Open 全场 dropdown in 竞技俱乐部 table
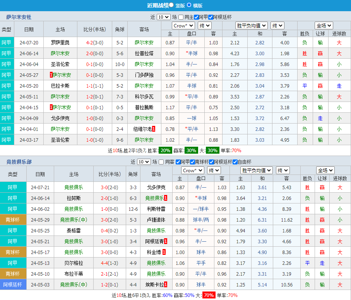Viewport: 351px width, 300px height. [325, 170]
